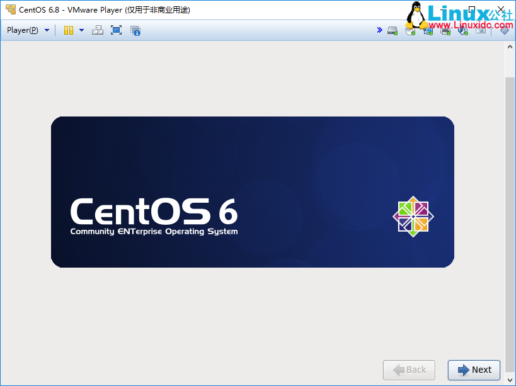Click the scrollbar up arrow
Image resolution: width=516 pixels, height=386 pixels.
510,47
